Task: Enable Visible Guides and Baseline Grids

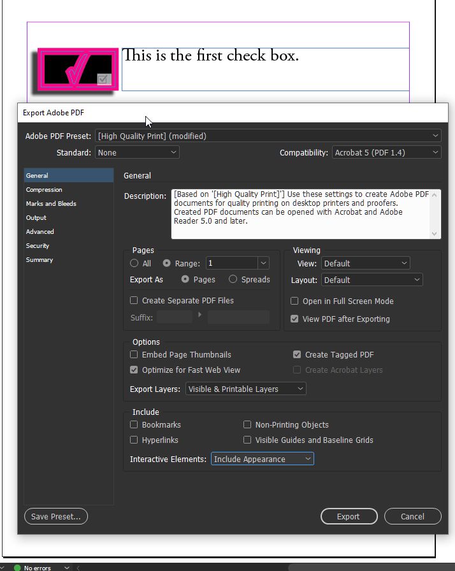Action: 247,440
